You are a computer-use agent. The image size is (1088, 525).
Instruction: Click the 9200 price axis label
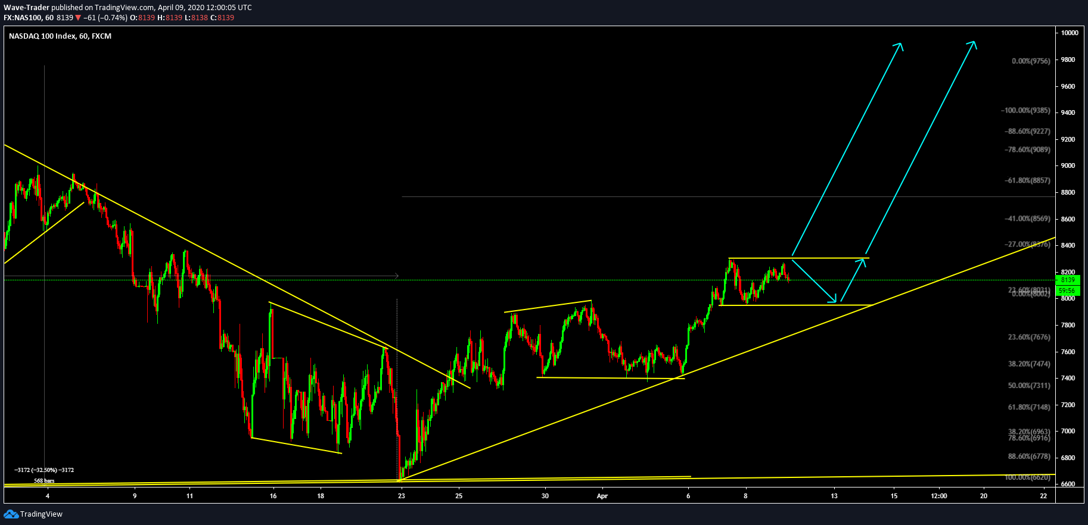[1068, 139]
